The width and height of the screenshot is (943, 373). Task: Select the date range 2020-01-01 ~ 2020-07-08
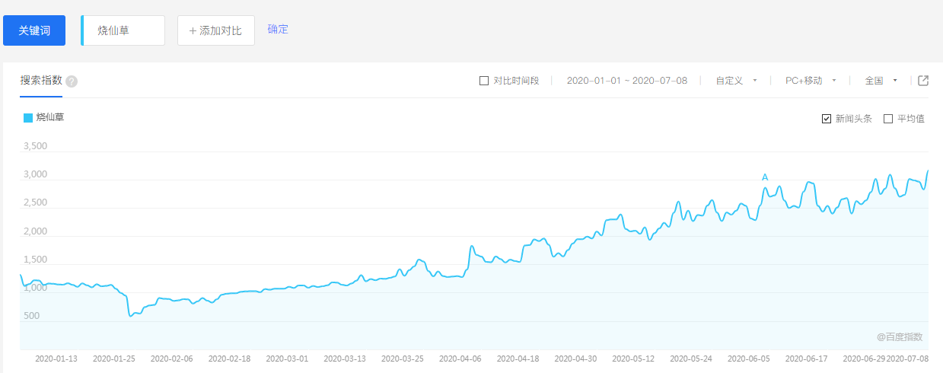[627, 81]
